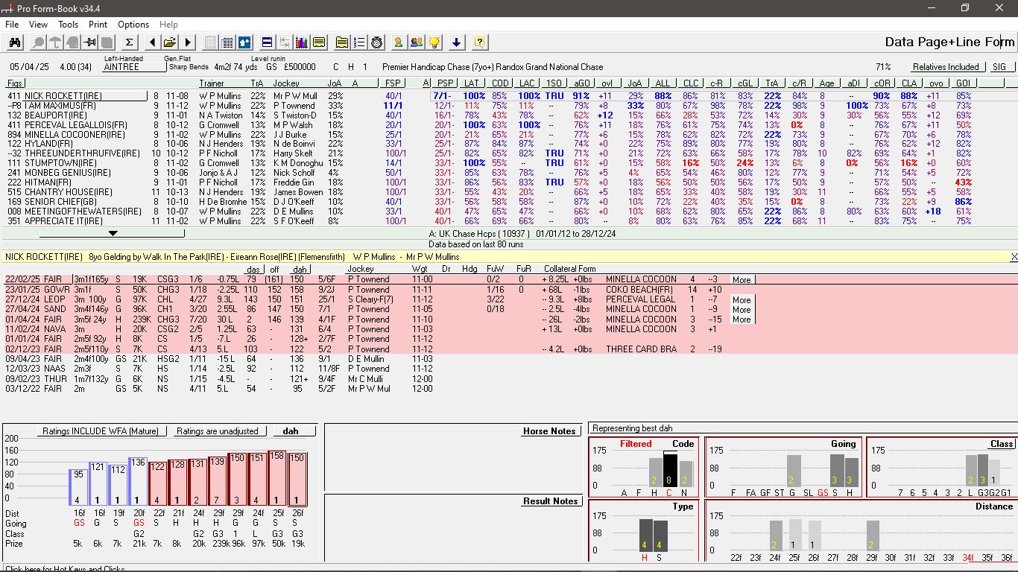Click the open folder toolbar icon
The image size is (1018, 572).
click(170, 42)
